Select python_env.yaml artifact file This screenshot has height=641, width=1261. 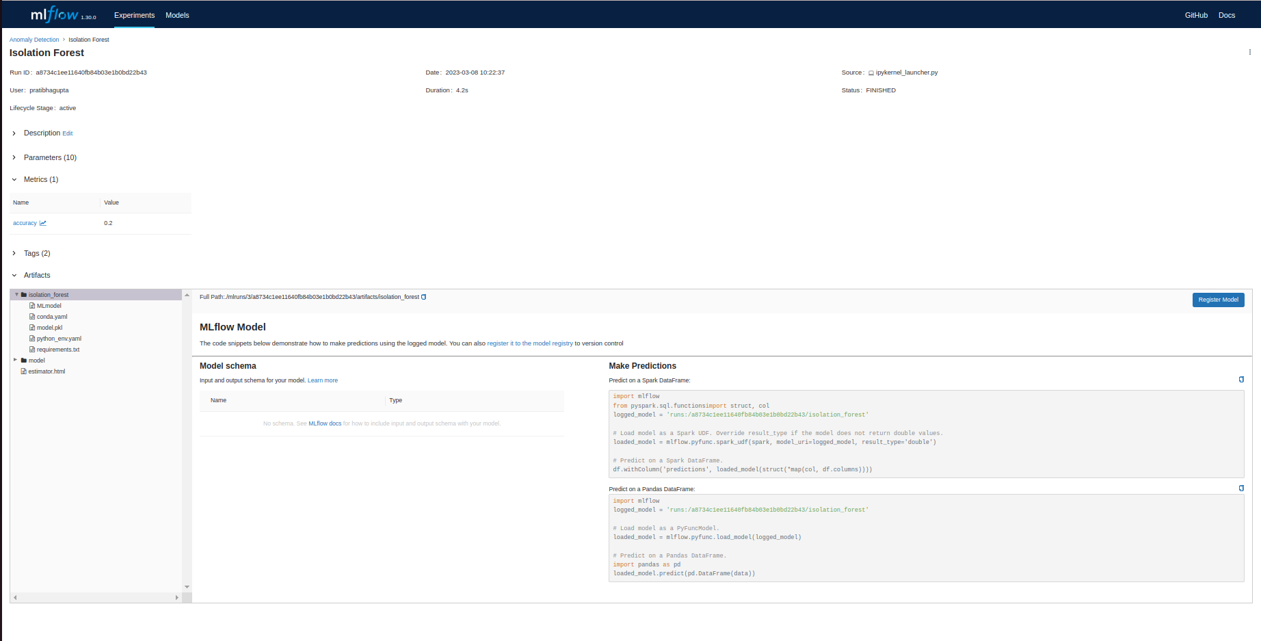coord(59,339)
